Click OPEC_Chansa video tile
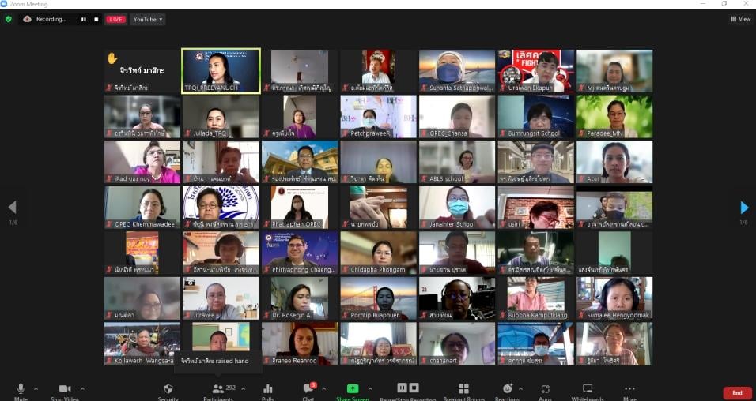 point(457,117)
